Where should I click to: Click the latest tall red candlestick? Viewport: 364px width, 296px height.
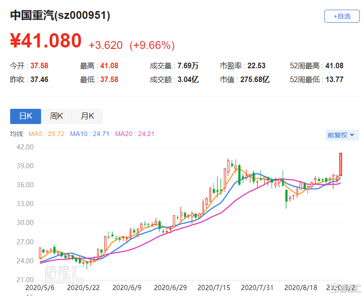click(340, 164)
